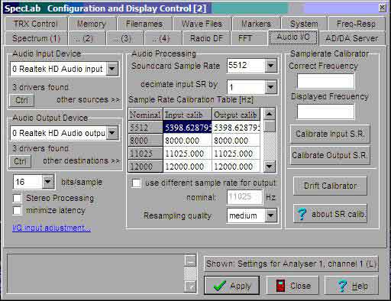The width and height of the screenshot is (391, 301).
Task: Open the 'about SR calib.' help button
Action: pyautogui.click(x=330, y=214)
